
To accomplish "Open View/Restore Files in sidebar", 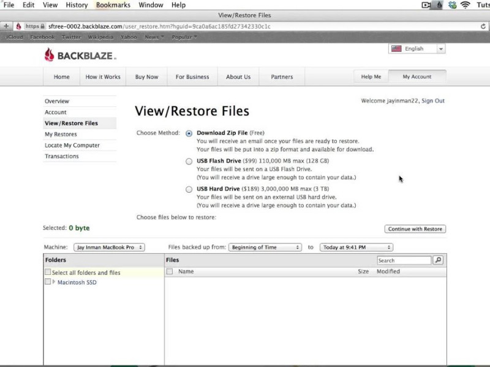I will [x=80, y=124].
